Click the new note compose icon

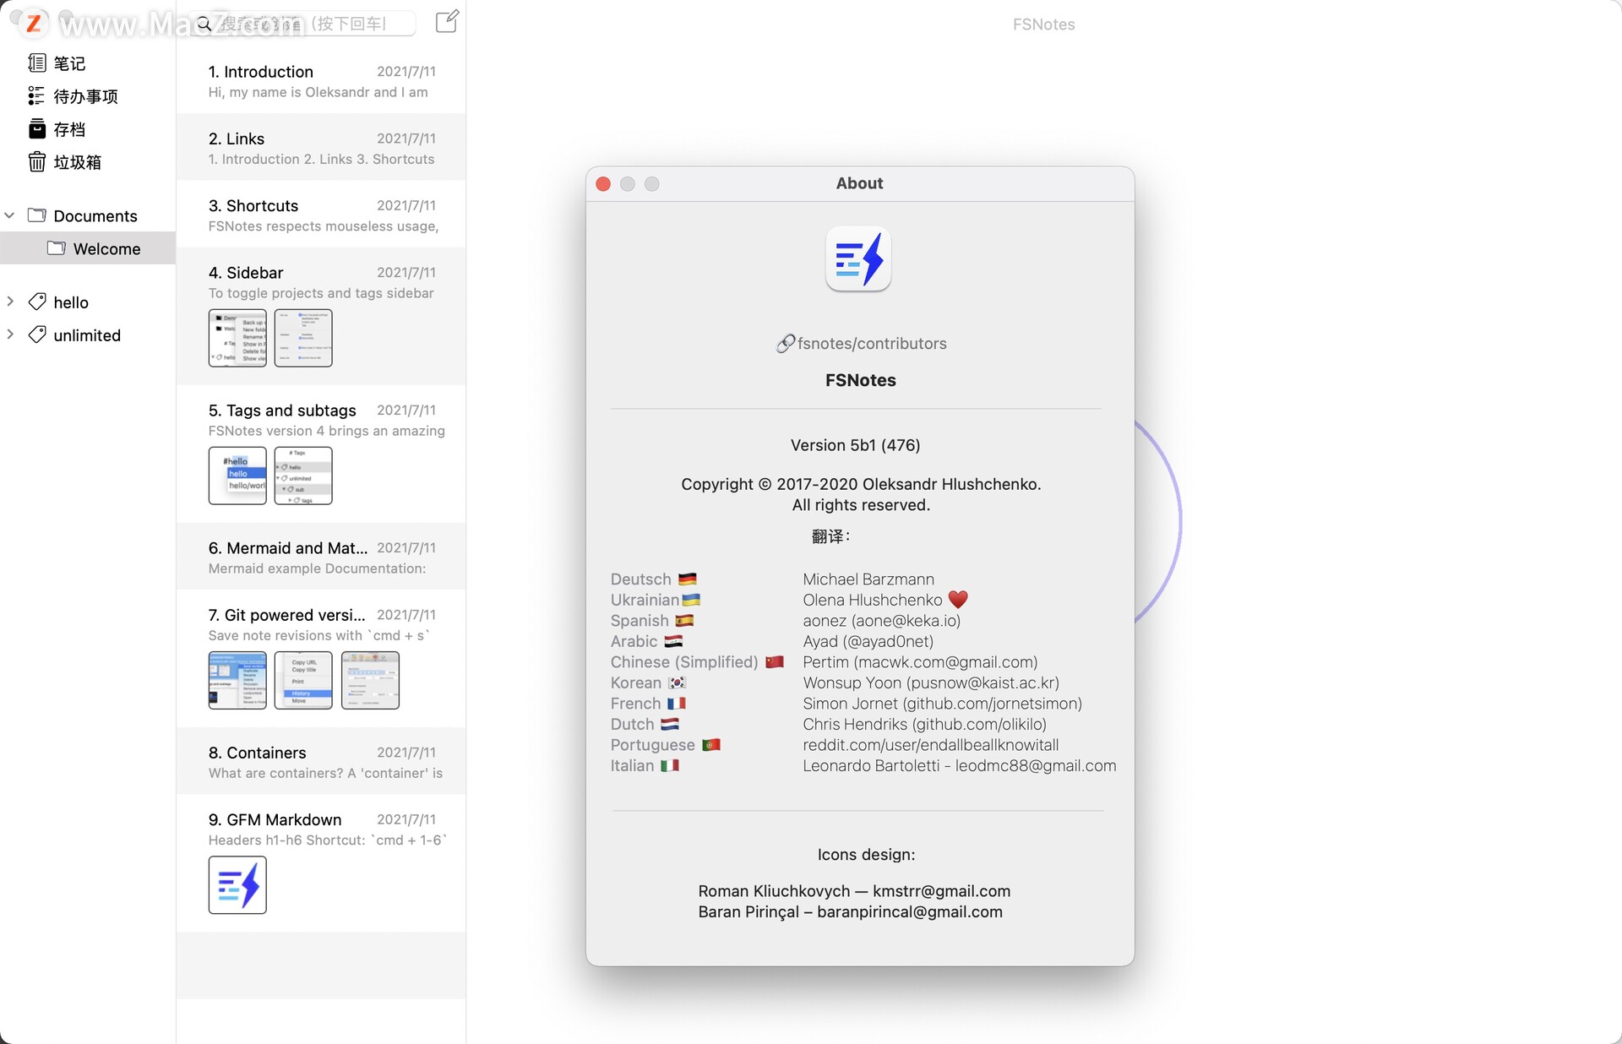point(447,22)
